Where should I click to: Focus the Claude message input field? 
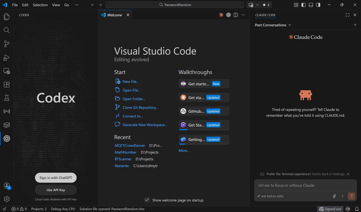click(x=305, y=185)
